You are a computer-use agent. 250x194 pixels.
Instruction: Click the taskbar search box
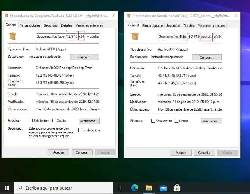tap(64, 188)
